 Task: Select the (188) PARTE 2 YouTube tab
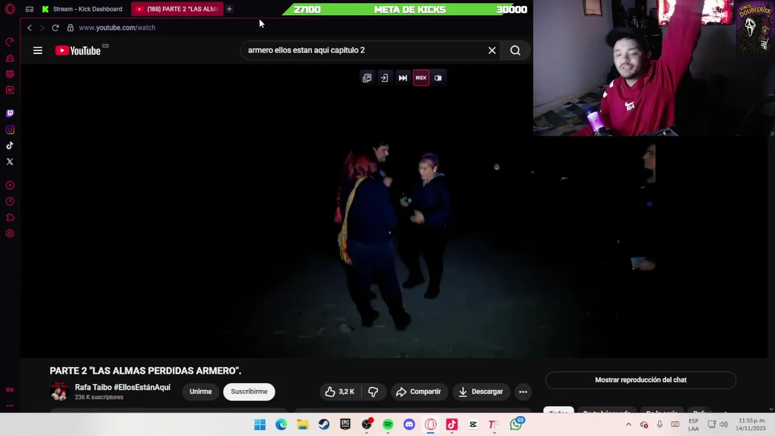click(x=177, y=9)
